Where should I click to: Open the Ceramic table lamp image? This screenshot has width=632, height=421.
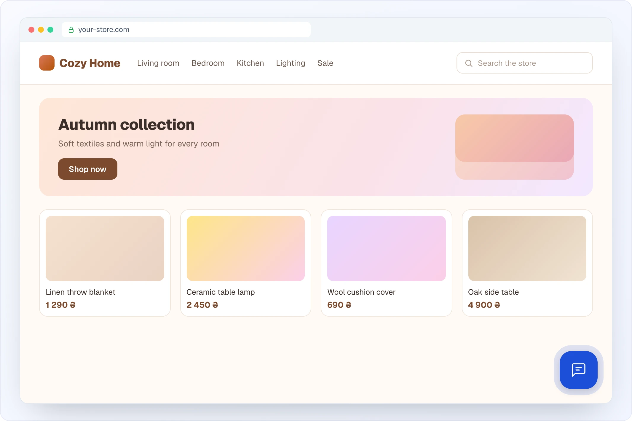click(x=246, y=248)
